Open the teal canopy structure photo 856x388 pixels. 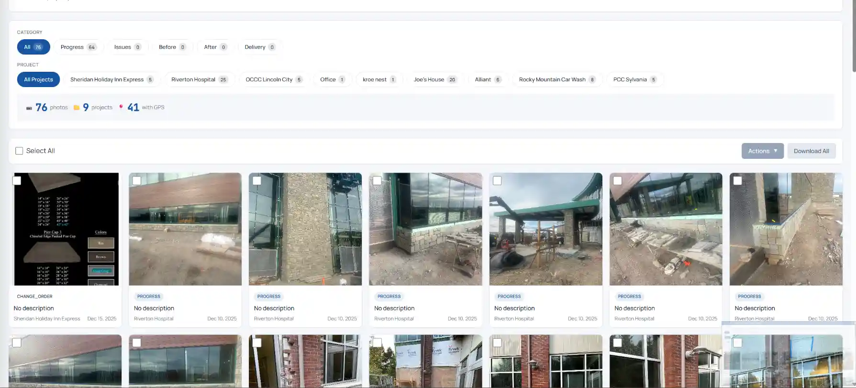[546, 229]
